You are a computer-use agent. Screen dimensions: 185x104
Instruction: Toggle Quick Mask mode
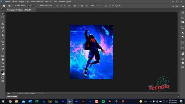tap(3, 77)
